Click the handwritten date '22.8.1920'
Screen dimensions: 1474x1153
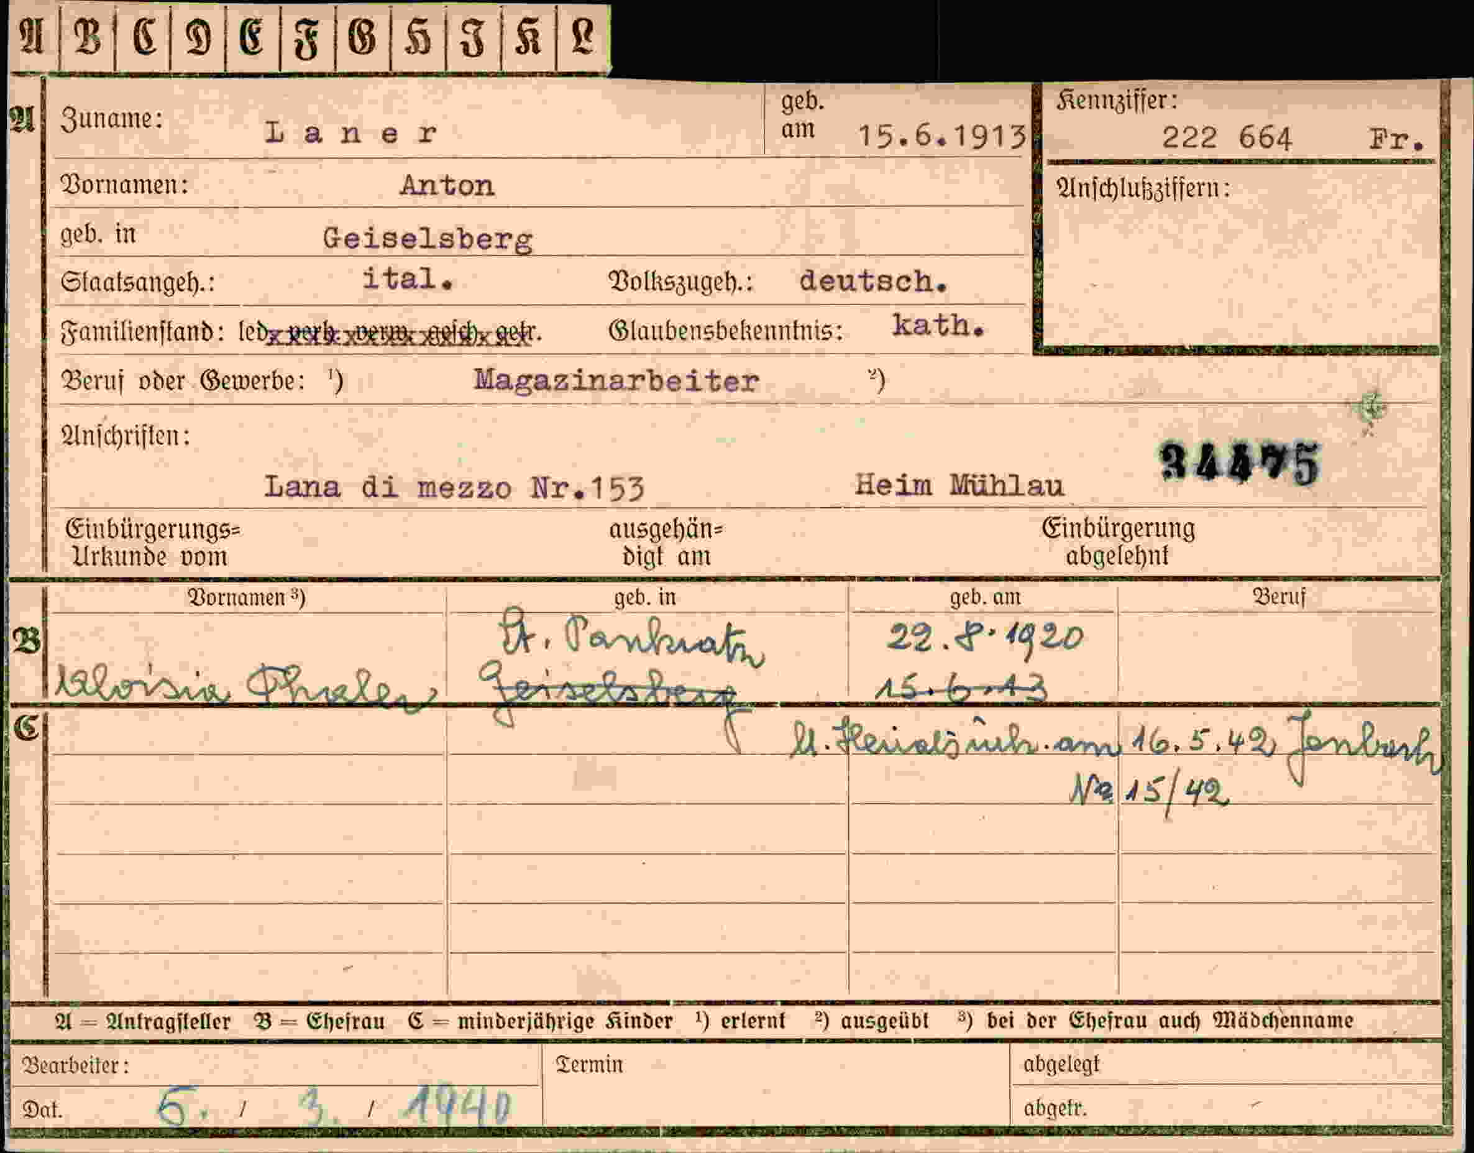coord(984,638)
